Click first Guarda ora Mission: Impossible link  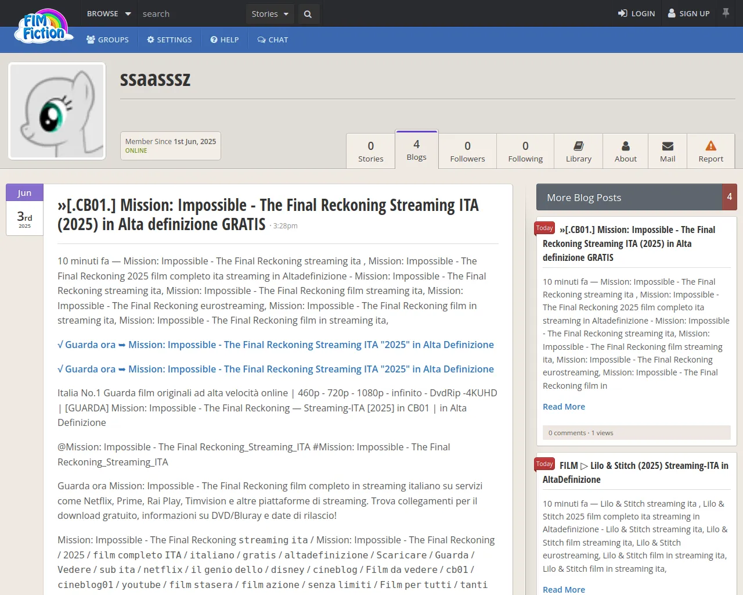tap(276, 345)
